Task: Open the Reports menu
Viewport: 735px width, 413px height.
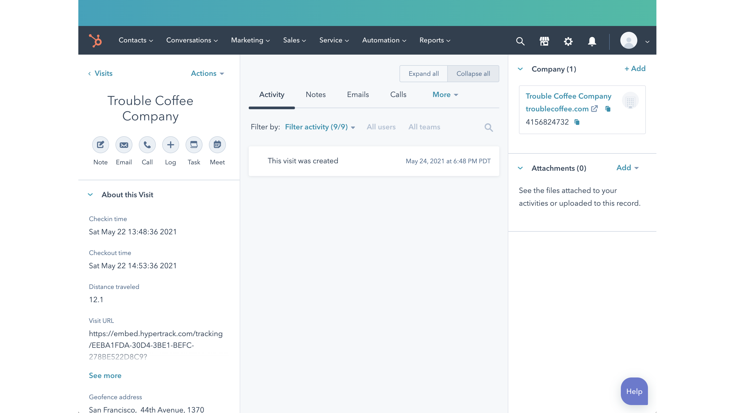Action: tap(435, 40)
